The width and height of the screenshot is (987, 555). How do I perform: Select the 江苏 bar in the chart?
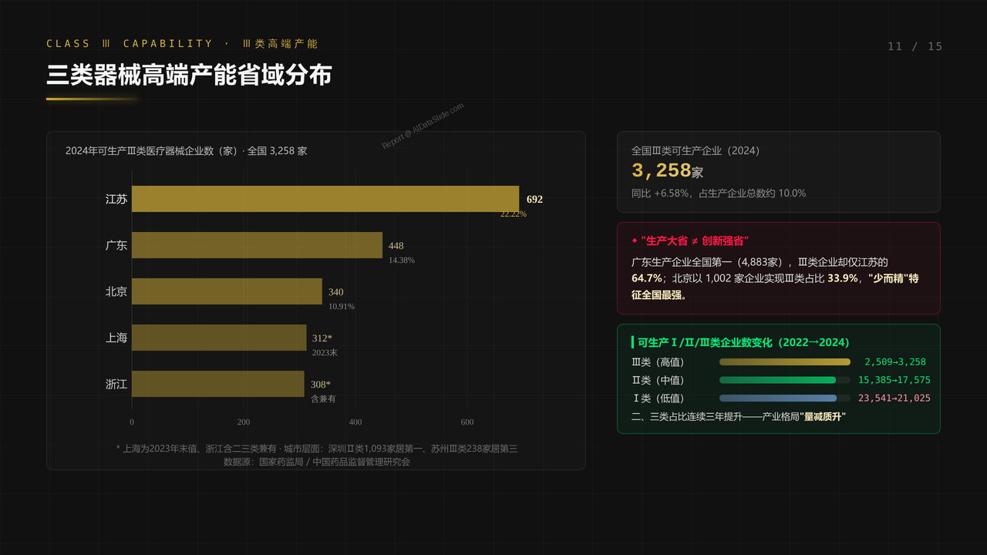325,199
